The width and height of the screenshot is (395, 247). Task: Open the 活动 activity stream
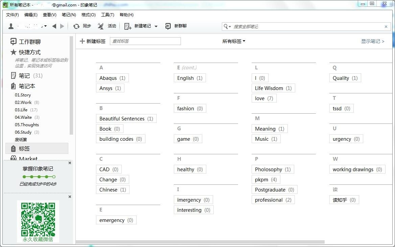click(x=100, y=26)
